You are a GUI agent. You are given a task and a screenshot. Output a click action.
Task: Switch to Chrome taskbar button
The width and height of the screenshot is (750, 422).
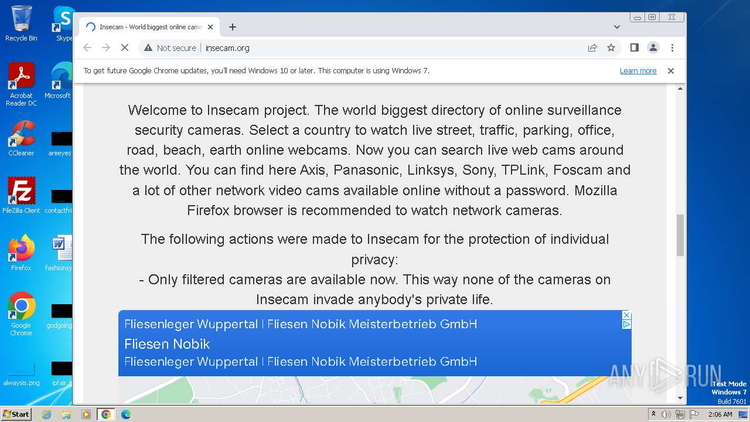click(x=106, y=414)
